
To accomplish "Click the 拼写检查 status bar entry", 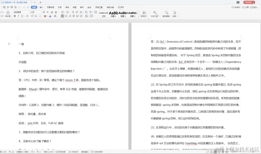I will (x=61, y=152).
